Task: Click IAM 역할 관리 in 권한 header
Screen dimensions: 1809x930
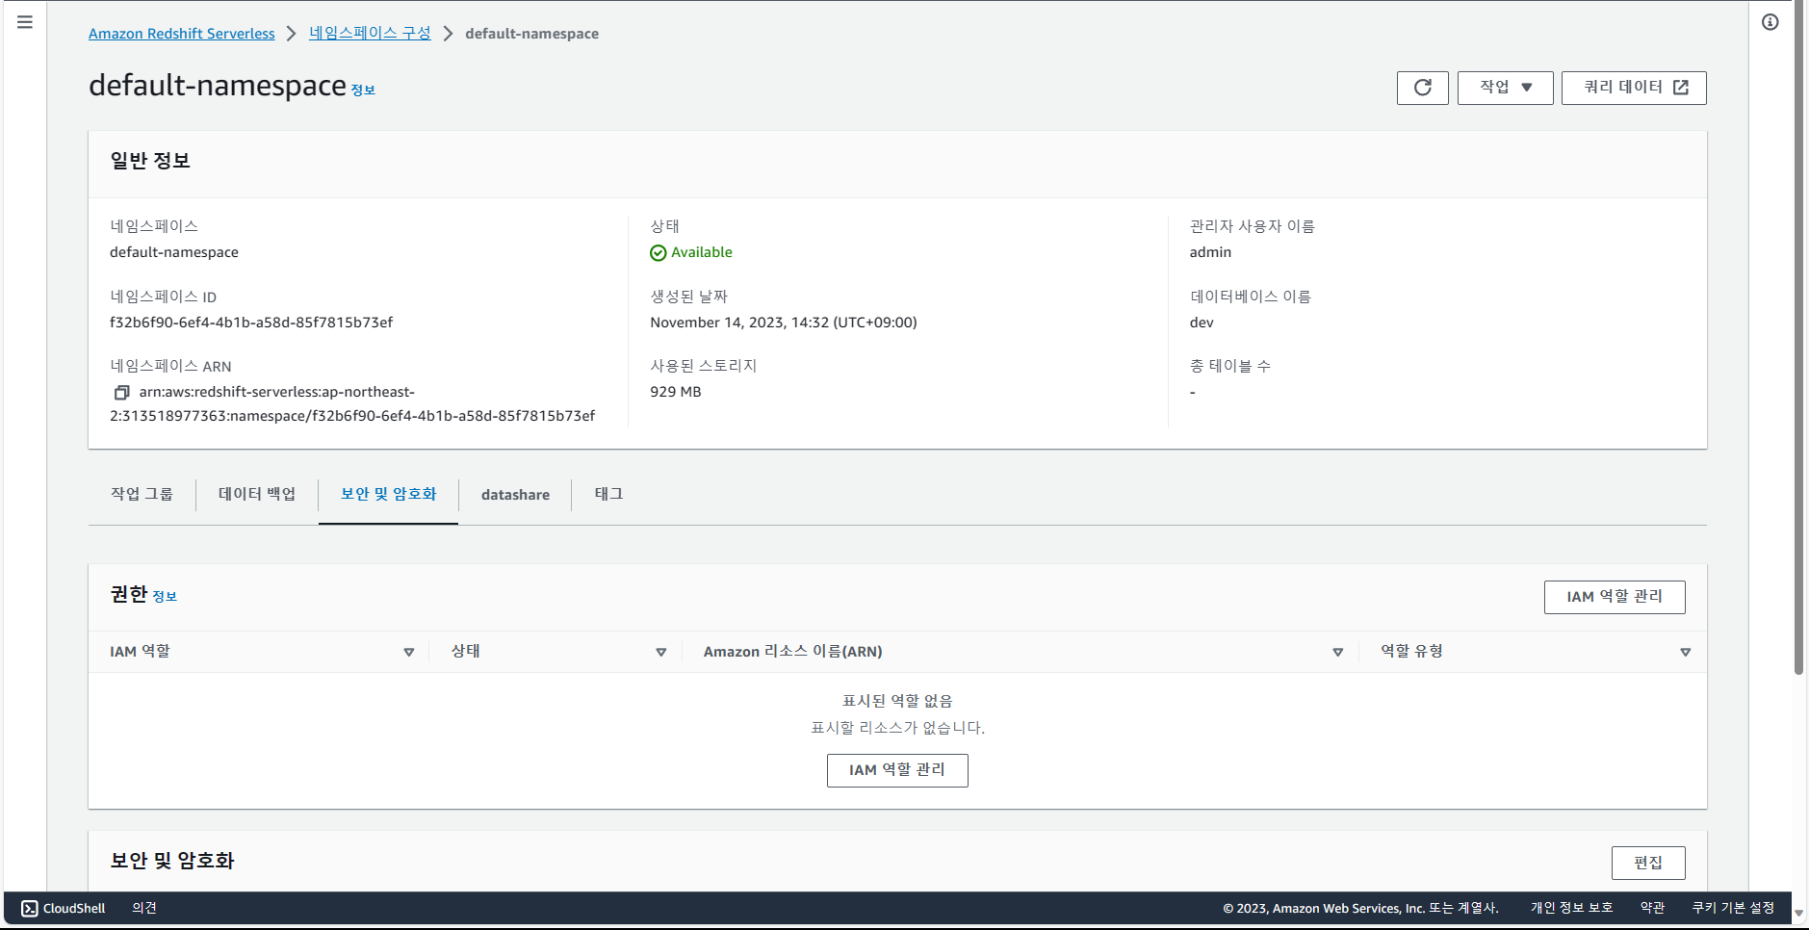Action: (1615, 597)
